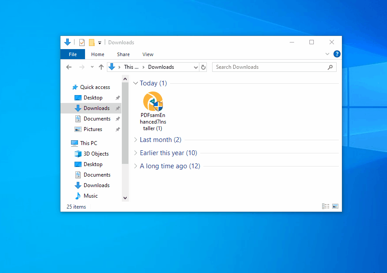Click the Properties icon in quick access toolbar
Screen dimensions: 387x273
[x=82, y=42]
